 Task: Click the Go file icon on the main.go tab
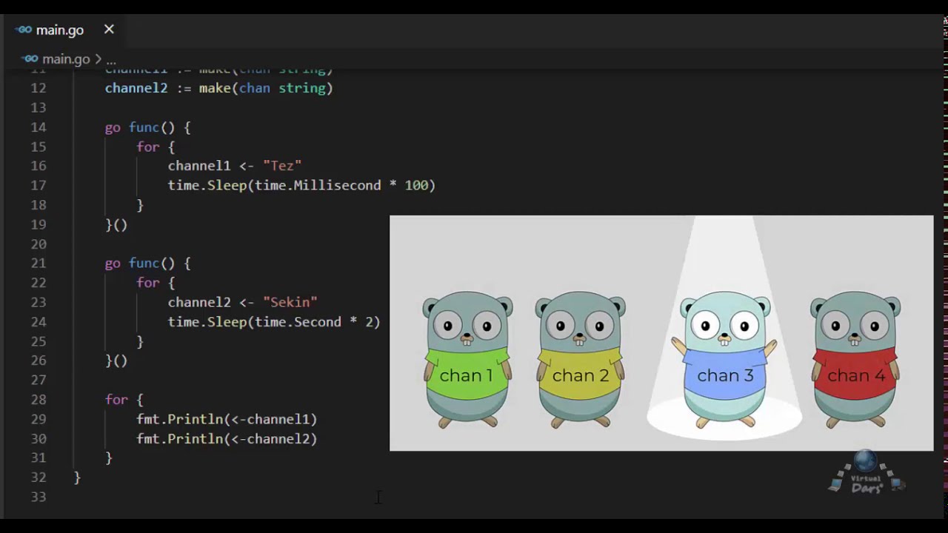point(24,30)
